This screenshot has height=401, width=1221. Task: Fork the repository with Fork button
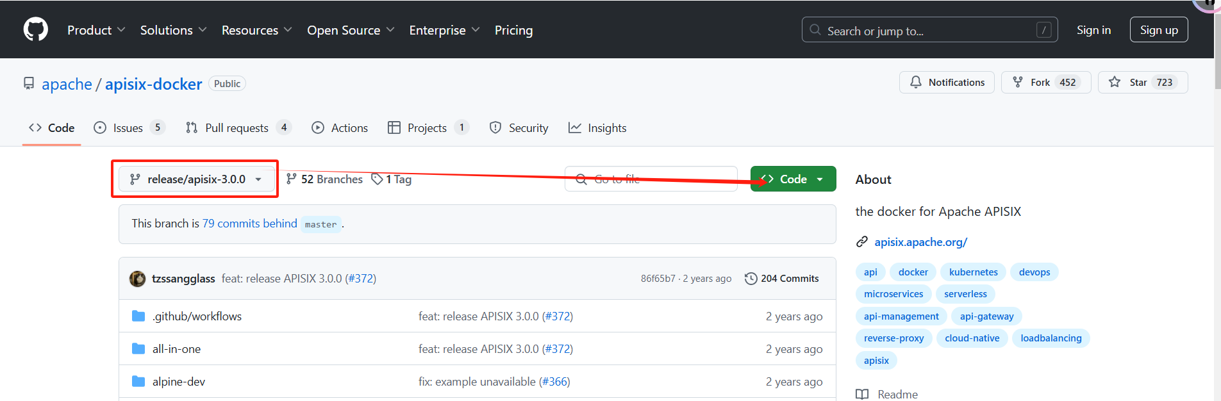point(1046,82)
